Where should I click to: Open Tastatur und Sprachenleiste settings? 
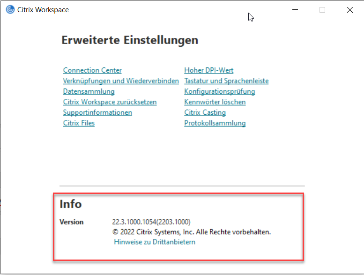pos(226,81)
